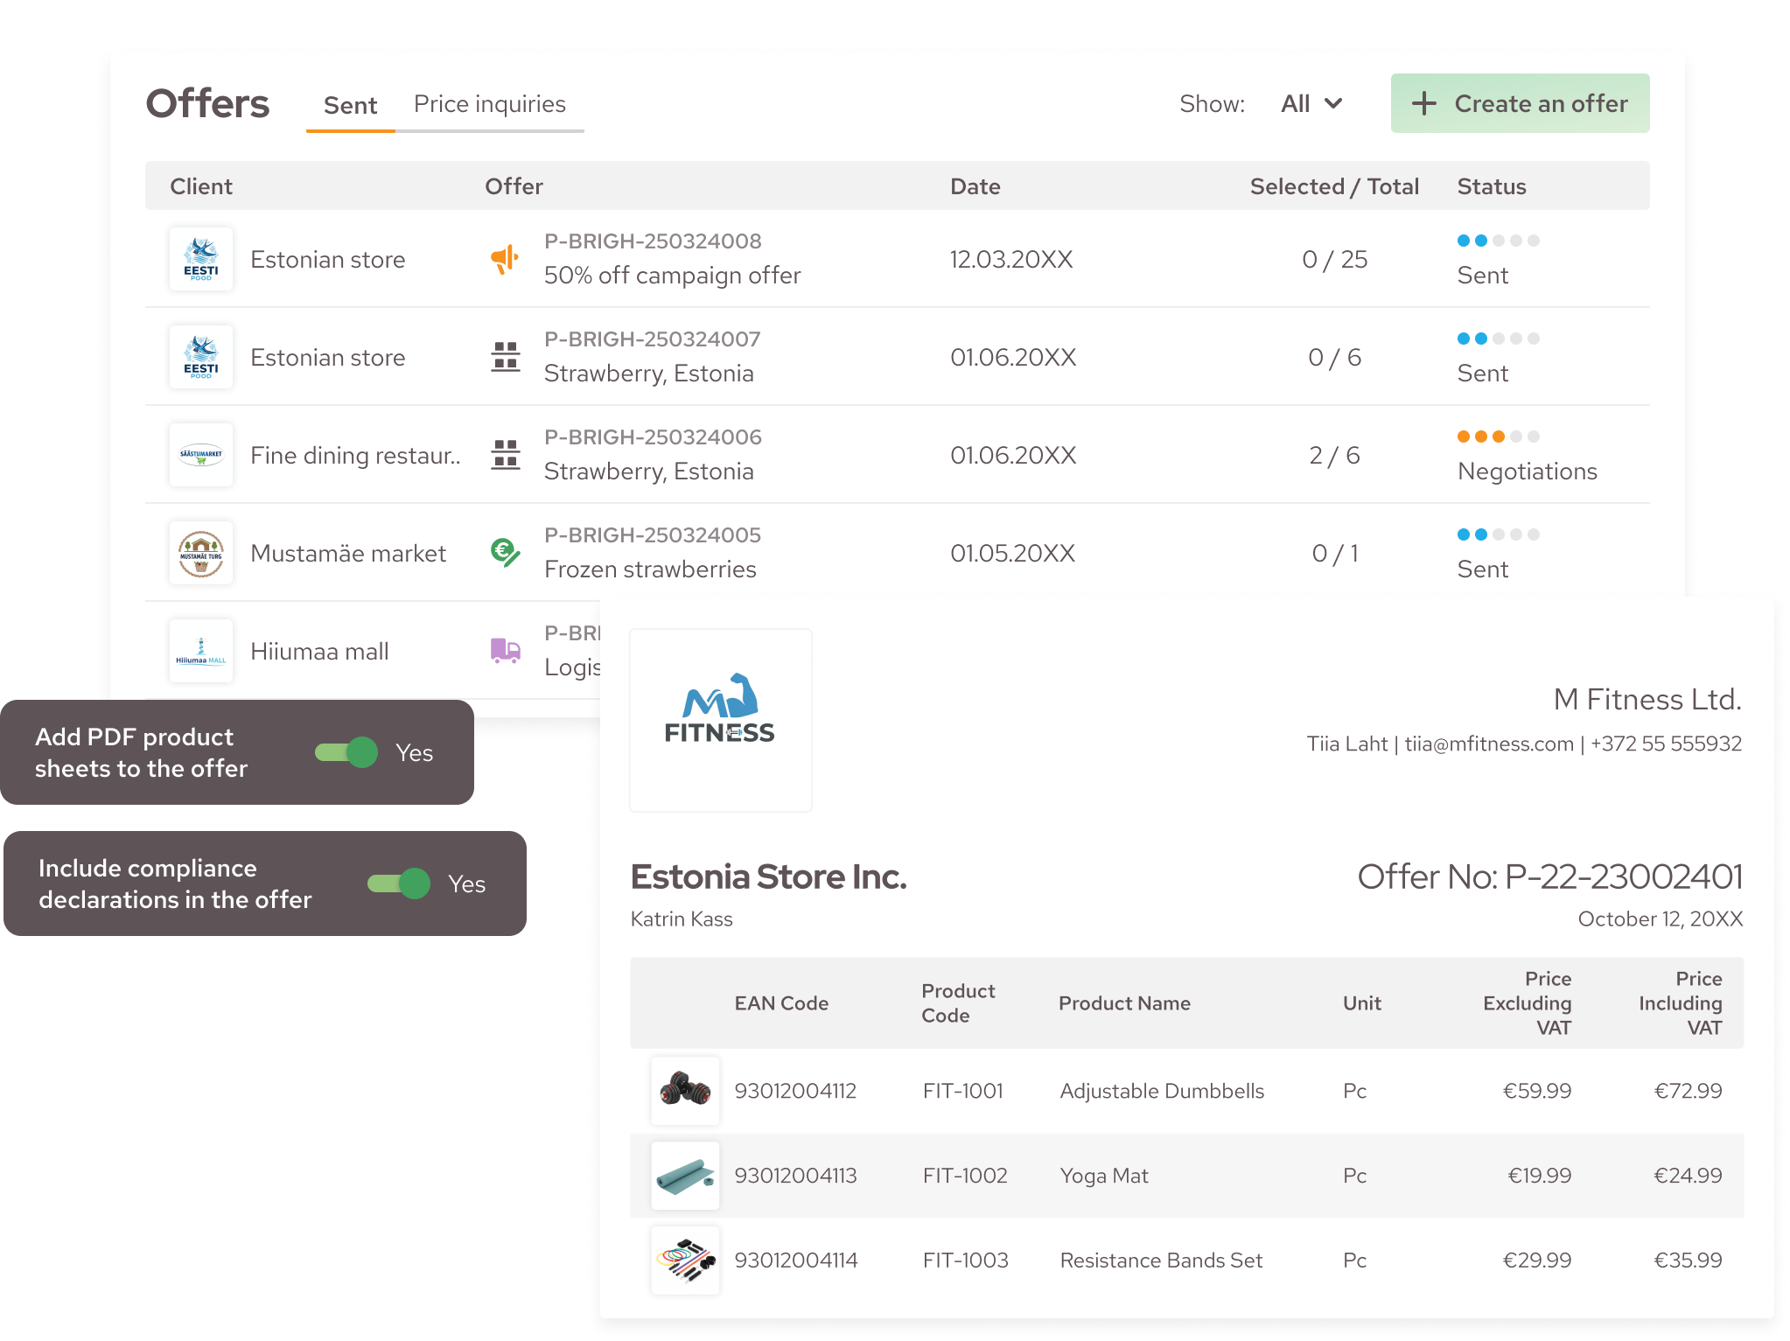Click the Mustamäe market logo

[x=201, y=553]
